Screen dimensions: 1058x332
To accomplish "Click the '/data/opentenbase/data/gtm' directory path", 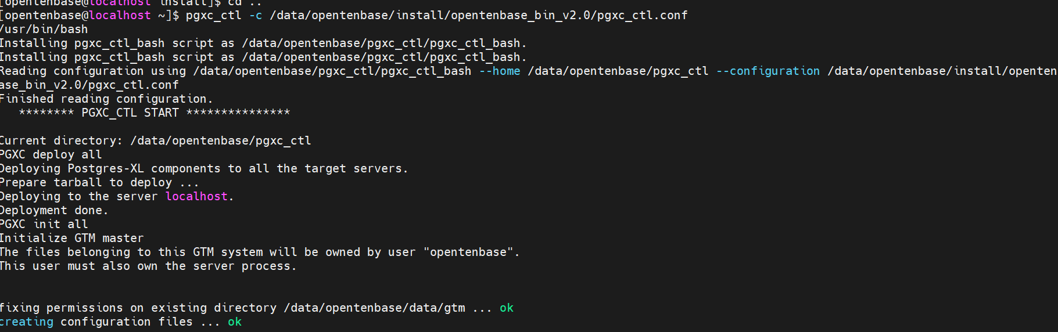I will [374, 308].
